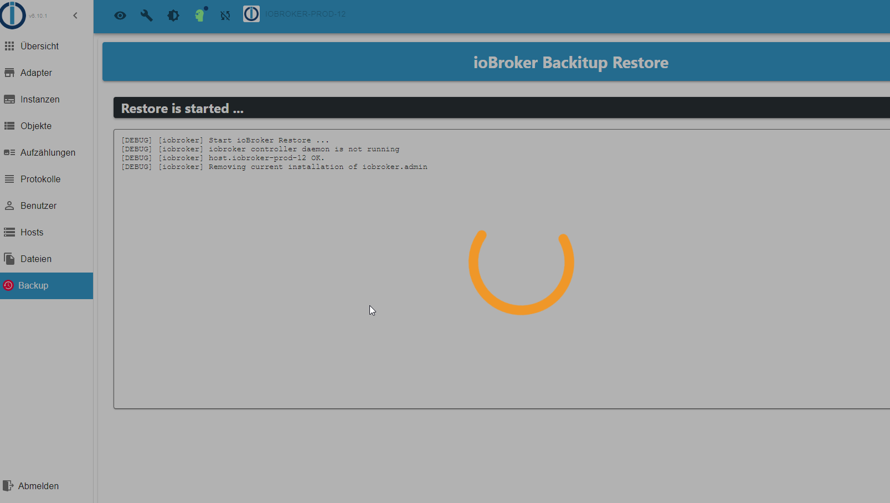This screenshot has width=890, height=503.
Task: Click the Instanzen icon
Action: 9,99
